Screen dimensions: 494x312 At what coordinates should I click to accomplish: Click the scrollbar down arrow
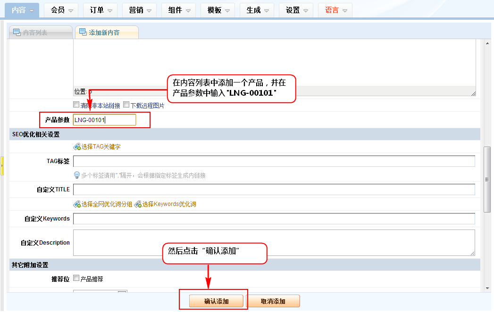(488, 287)
